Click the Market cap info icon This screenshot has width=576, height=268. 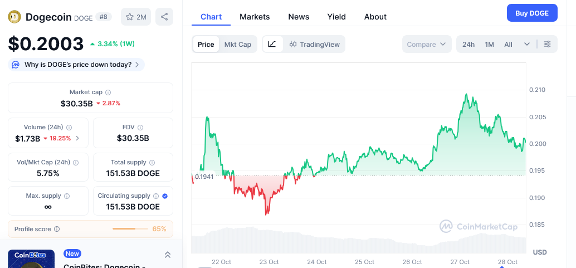(x=108, y=92)
